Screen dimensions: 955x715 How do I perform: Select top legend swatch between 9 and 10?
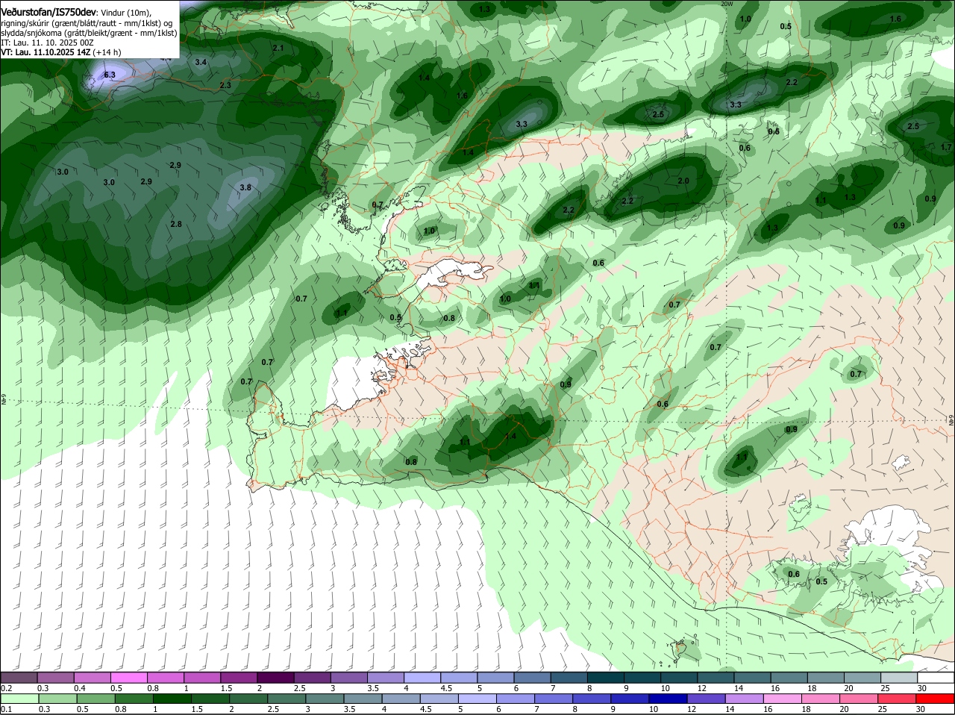pyautogui.click(x=641, y=677)
